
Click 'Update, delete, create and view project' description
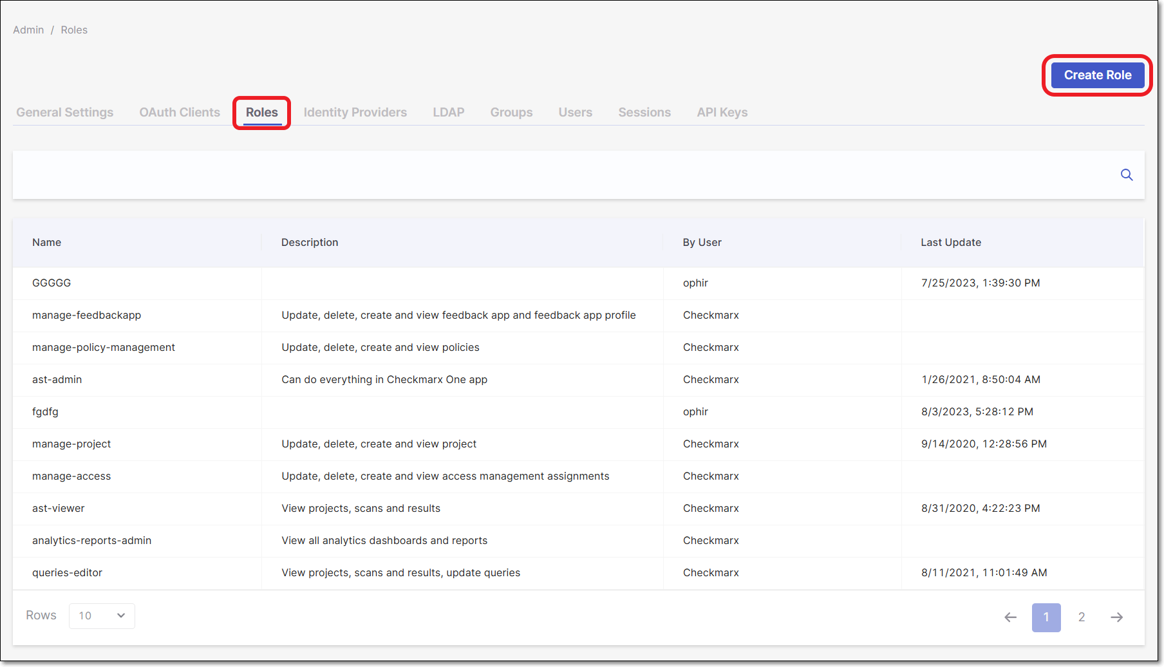pyautogui.click(x=379, y=444)
